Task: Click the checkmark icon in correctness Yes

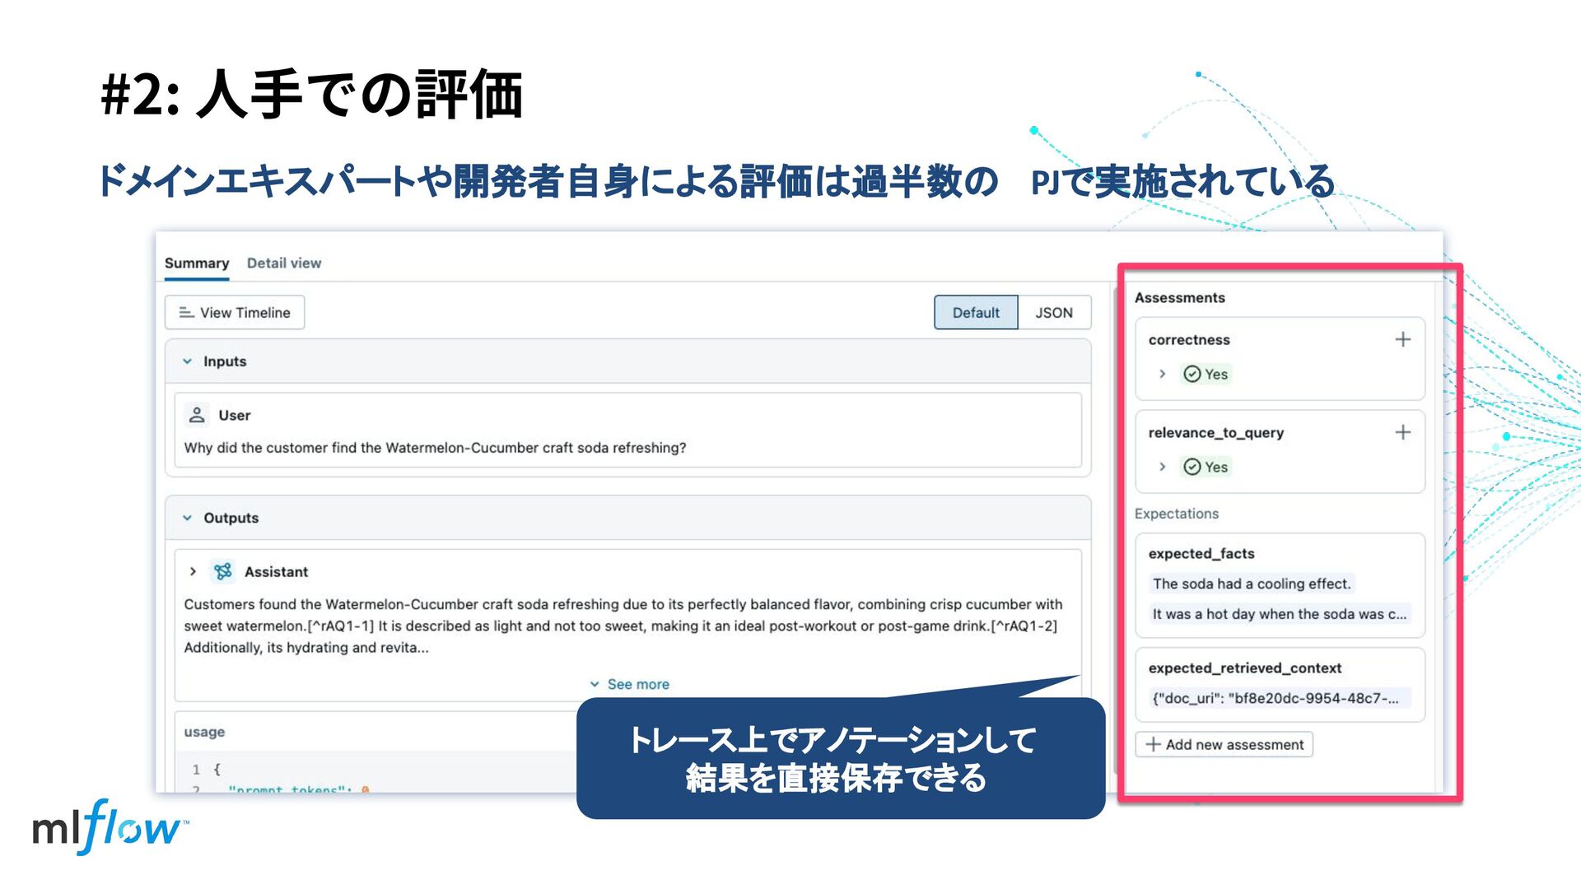Action: [x=1192, y=374]
